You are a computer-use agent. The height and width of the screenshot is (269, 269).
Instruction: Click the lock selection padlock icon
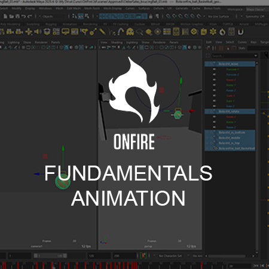click(151, 16)
